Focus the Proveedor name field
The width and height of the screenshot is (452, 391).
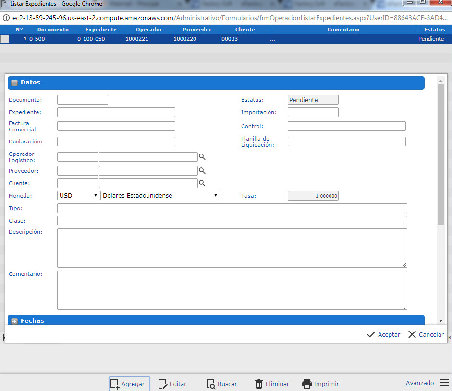pos(148,171)
